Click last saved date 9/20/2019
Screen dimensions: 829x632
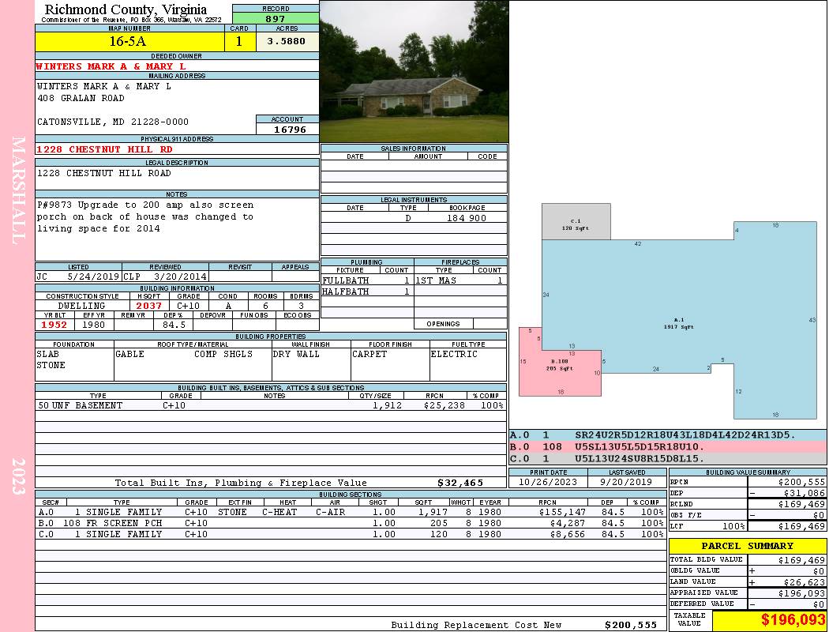627,483
